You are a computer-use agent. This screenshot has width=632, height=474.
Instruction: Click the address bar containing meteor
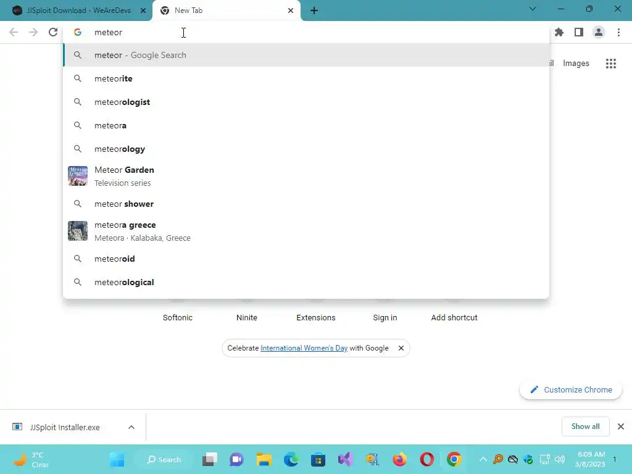pos(306,32)
